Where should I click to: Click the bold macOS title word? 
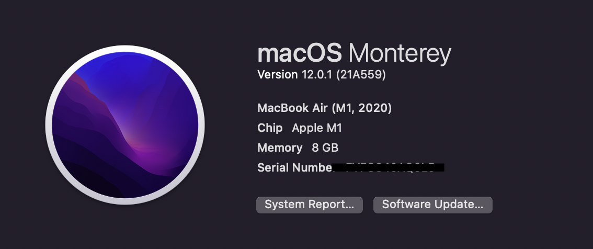300,53
